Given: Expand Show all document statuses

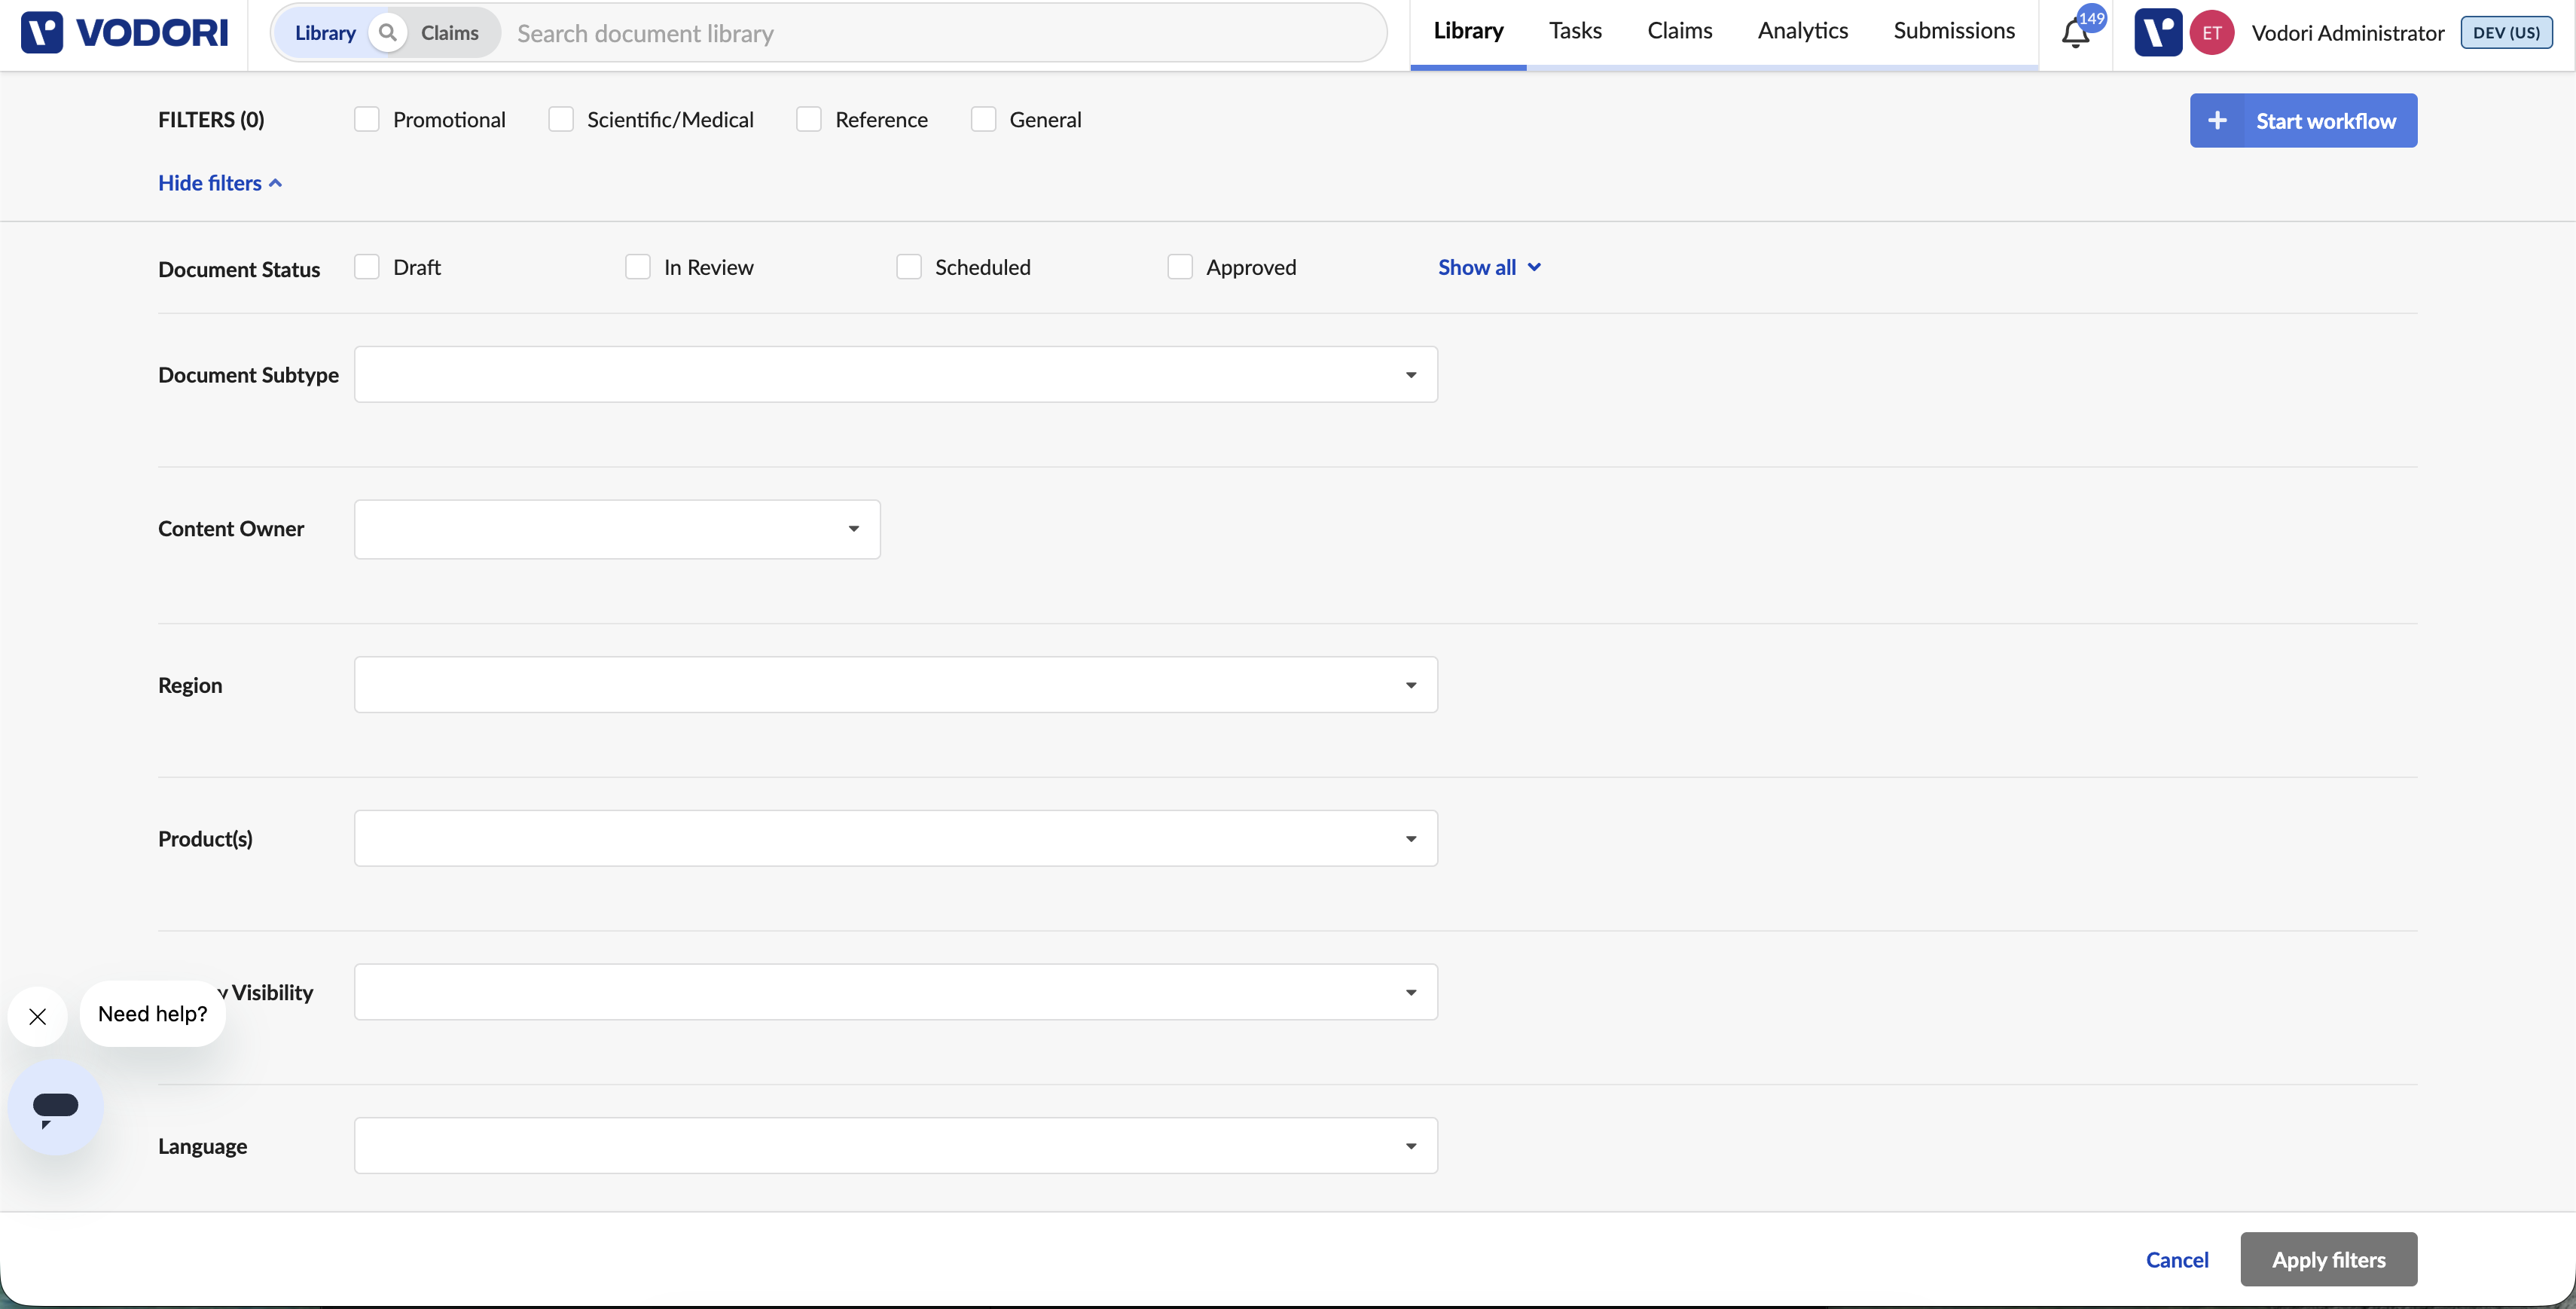Looking at the screenshot, I should point(1489,267).
